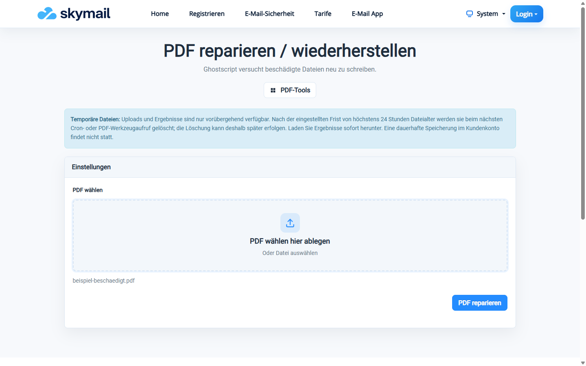Click the skymail cloud logo icon
Image resolution: width=586 pixels, height=366 pixels.
(47, 14)
